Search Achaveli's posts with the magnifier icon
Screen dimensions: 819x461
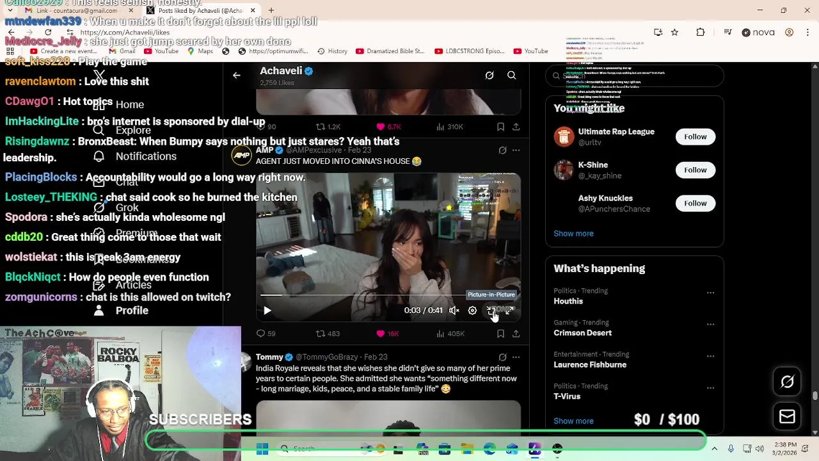click(x=511, y=76)
